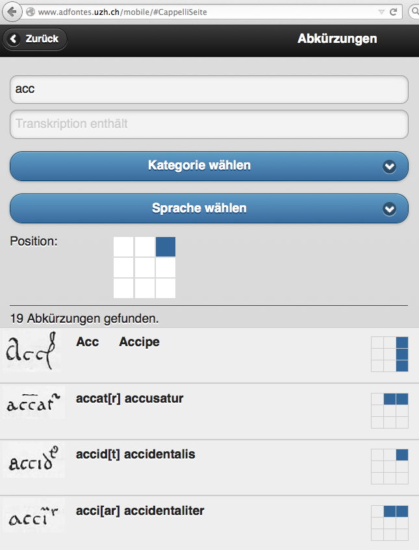Focus the 'Transkription enthält' input field
The height and width of the screenshot is (550, 419).
(209, 124)
